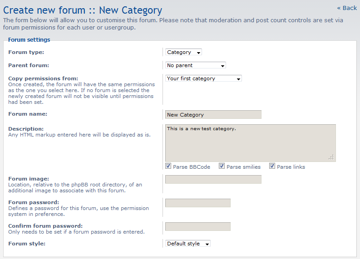Click the 'Forum image:' label
Screen dimensions: 360x259
tap(29, 179)
